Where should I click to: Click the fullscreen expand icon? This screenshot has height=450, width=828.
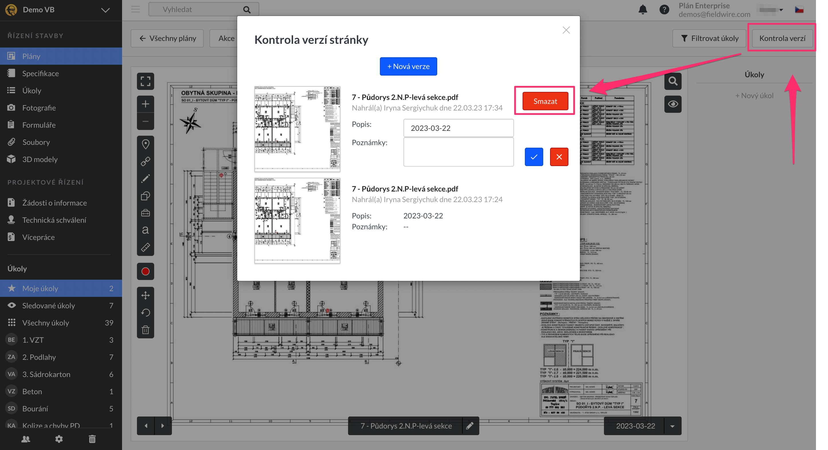pyautogui.click(x=145, y=81)
